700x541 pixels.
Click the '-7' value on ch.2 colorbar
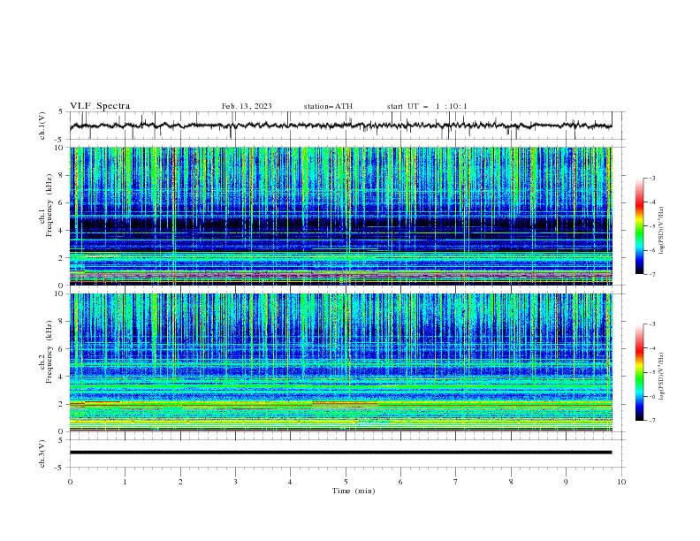pyautogui.click(x=652, y=421)
